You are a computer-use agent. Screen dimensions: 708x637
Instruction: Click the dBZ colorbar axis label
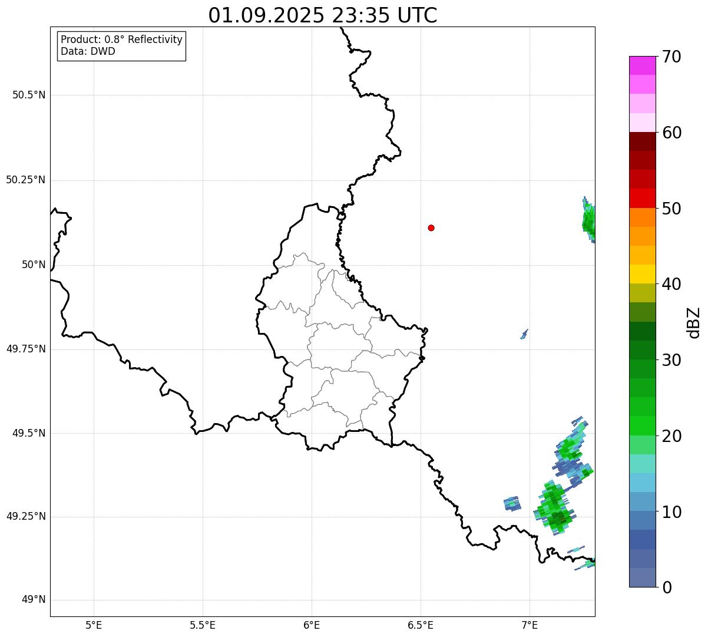[694, 322]
